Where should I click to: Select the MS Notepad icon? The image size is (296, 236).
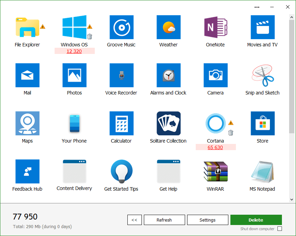click(262, 171)
